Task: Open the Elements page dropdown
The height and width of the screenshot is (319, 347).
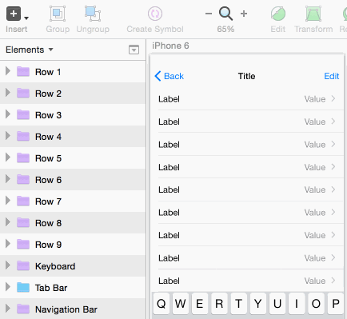Action: [x=30, y=50]
